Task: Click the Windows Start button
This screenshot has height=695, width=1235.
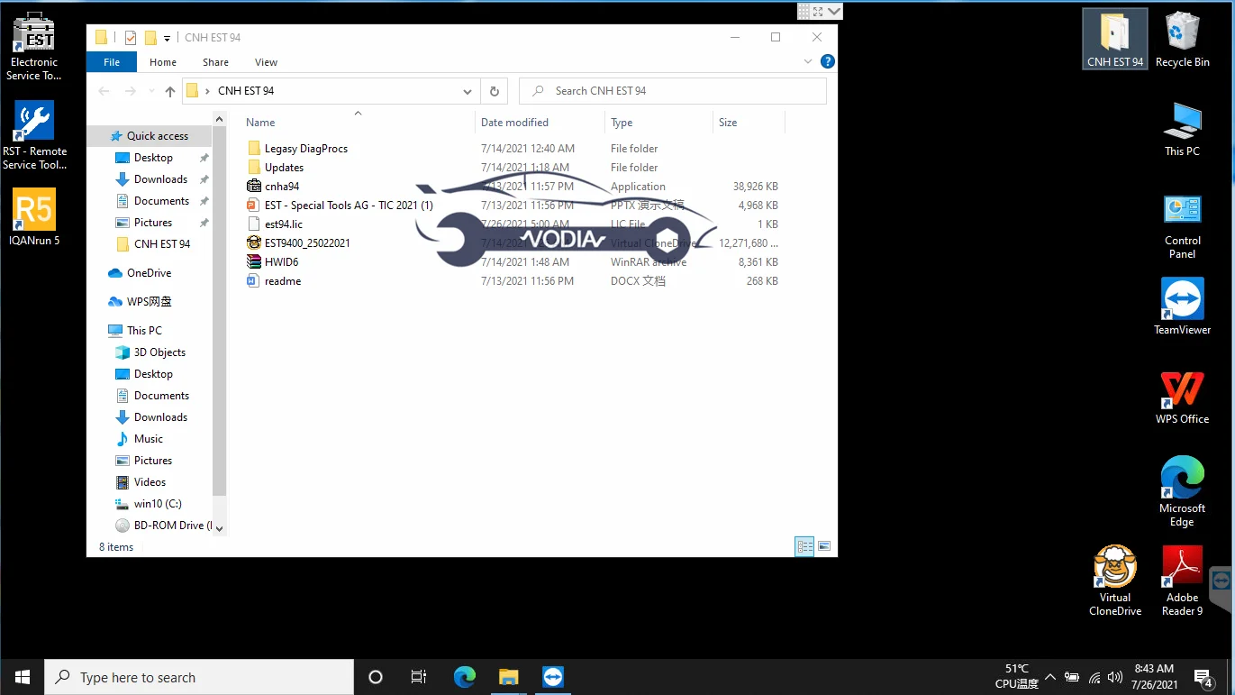Action: pos(22,677)
